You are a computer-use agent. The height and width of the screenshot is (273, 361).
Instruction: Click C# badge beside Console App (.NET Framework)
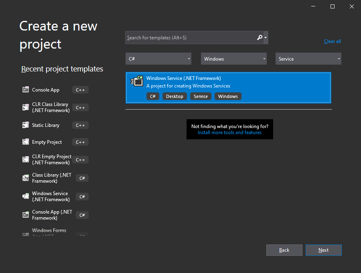82,215
